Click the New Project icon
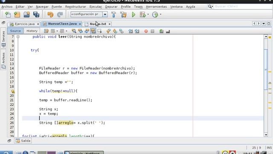Image resolution: width=273 pixels, height=154 pixels. [x=17, y=15]
